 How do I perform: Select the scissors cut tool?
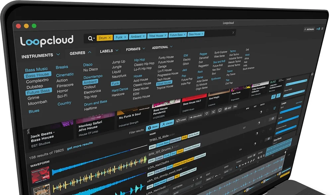click(240, 166)
